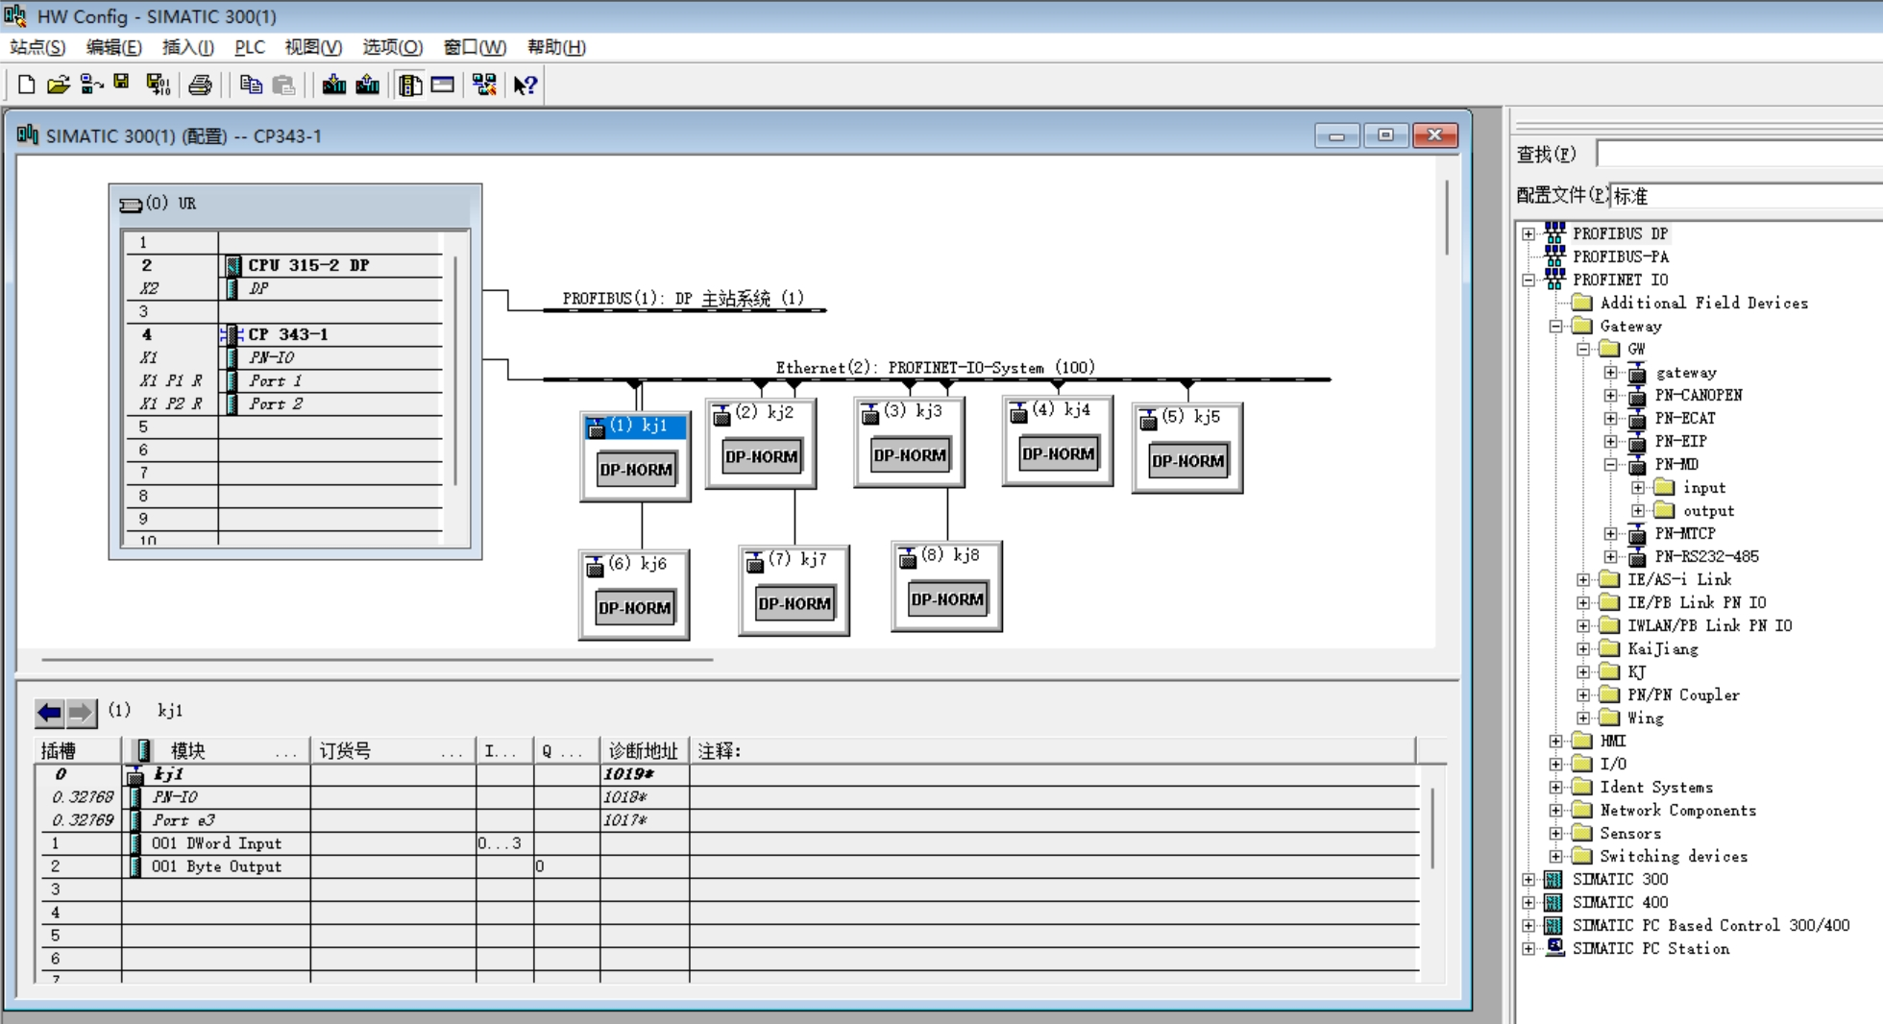Collapse the PROFINET IO catalog node

click(1528, 280)
